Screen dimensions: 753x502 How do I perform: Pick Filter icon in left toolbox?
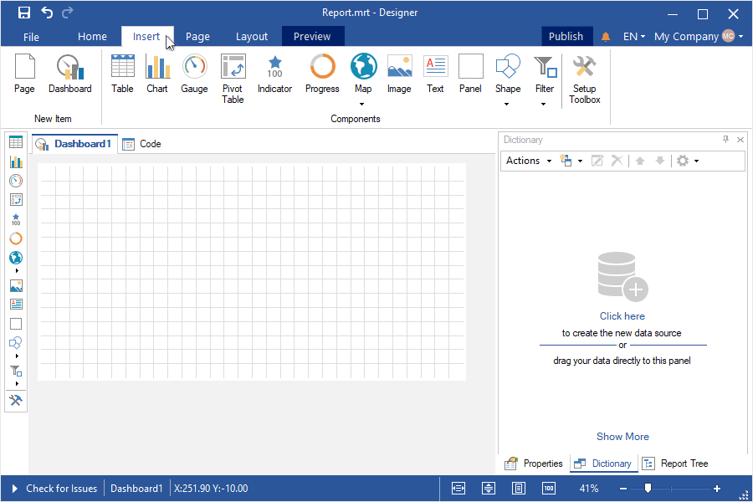16,371
